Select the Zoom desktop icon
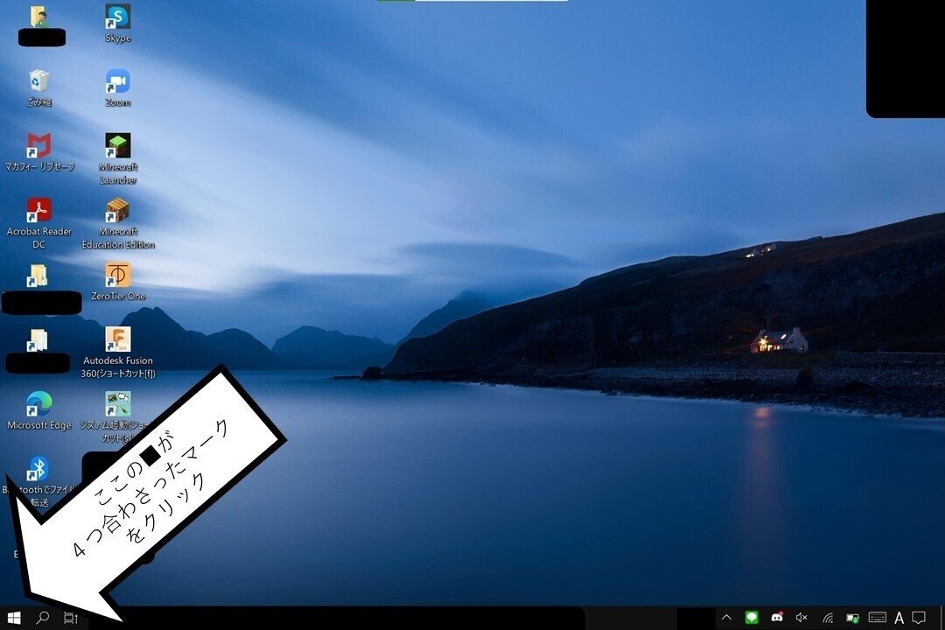 click(118, 88)
